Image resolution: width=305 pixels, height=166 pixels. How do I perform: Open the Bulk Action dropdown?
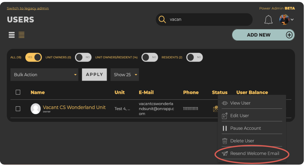click(x=44, y=74)
